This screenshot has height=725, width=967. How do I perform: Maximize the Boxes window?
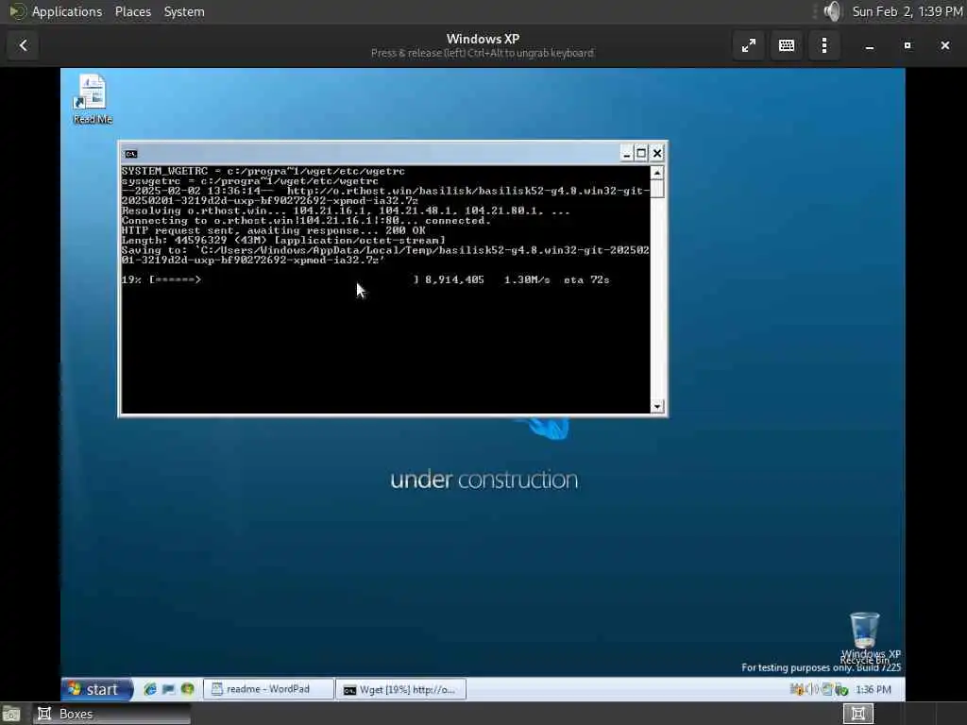point(908,45)
